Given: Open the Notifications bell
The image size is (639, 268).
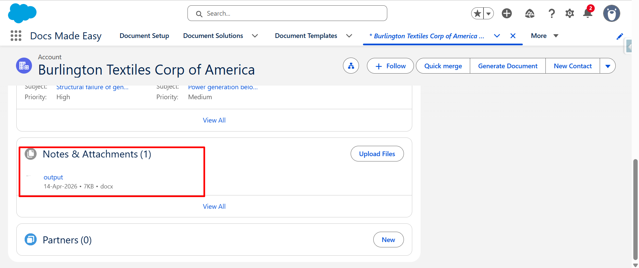Looking at the screenshot, I should pos(588,13).
